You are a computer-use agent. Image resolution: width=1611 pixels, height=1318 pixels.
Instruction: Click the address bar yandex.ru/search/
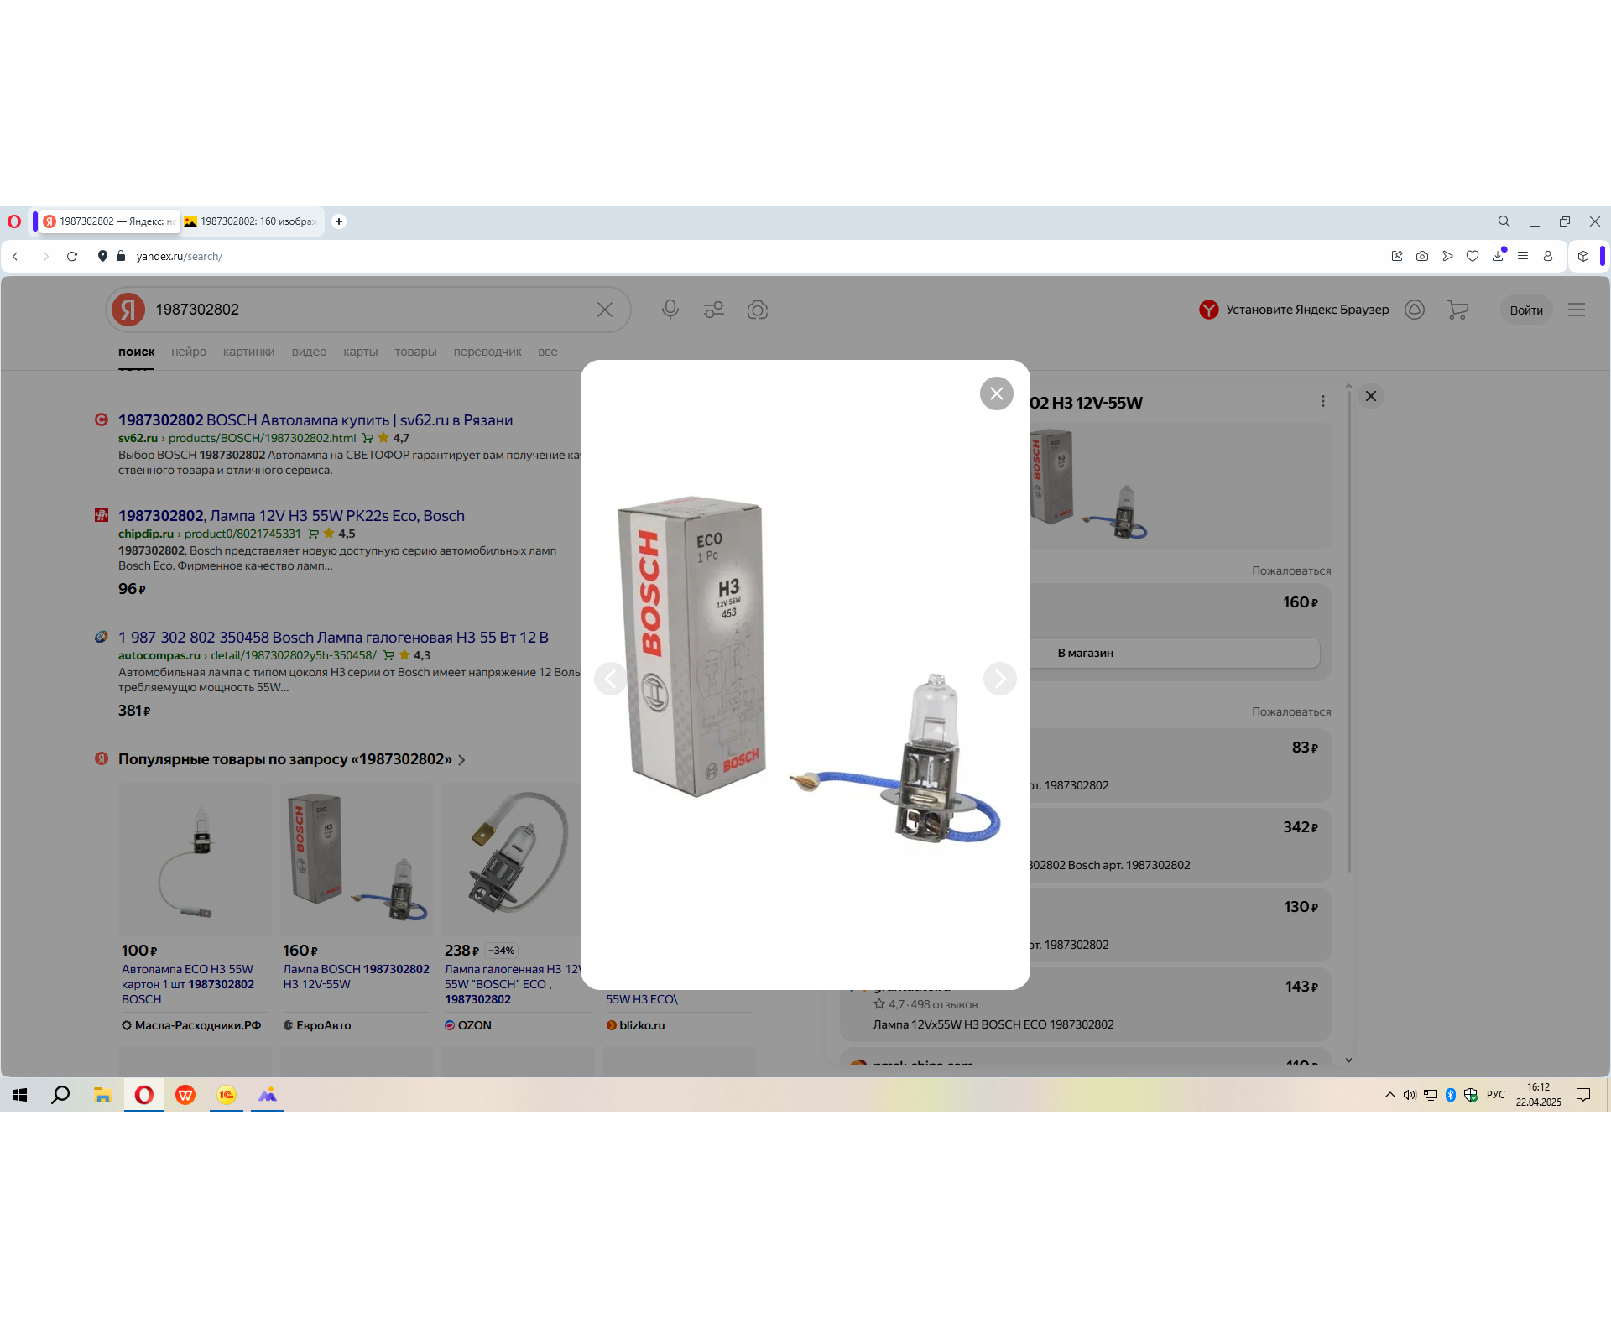coord(180,256)
